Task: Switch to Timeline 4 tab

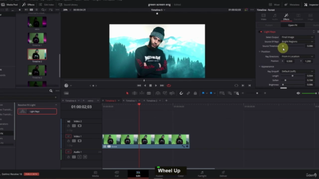Action: [71, 100]
